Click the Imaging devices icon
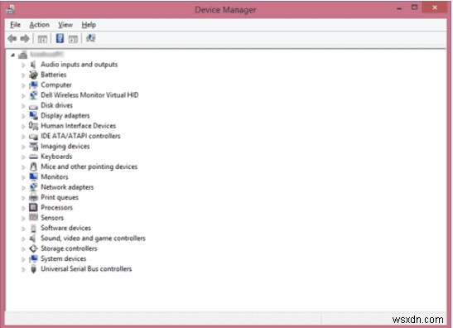Screen dimensions: 453x328 tap(33, 147)
